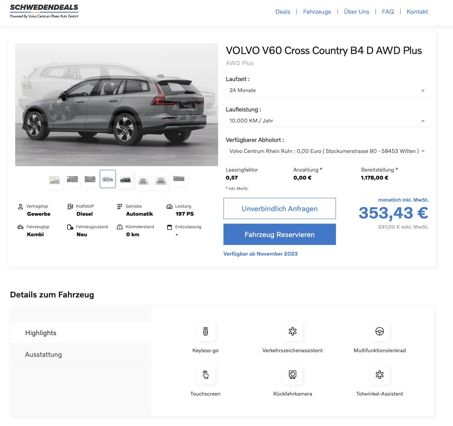Click the Leasingfaktor value 0,57
This screenshot has width=453, height=426.
tap(232, 178)
